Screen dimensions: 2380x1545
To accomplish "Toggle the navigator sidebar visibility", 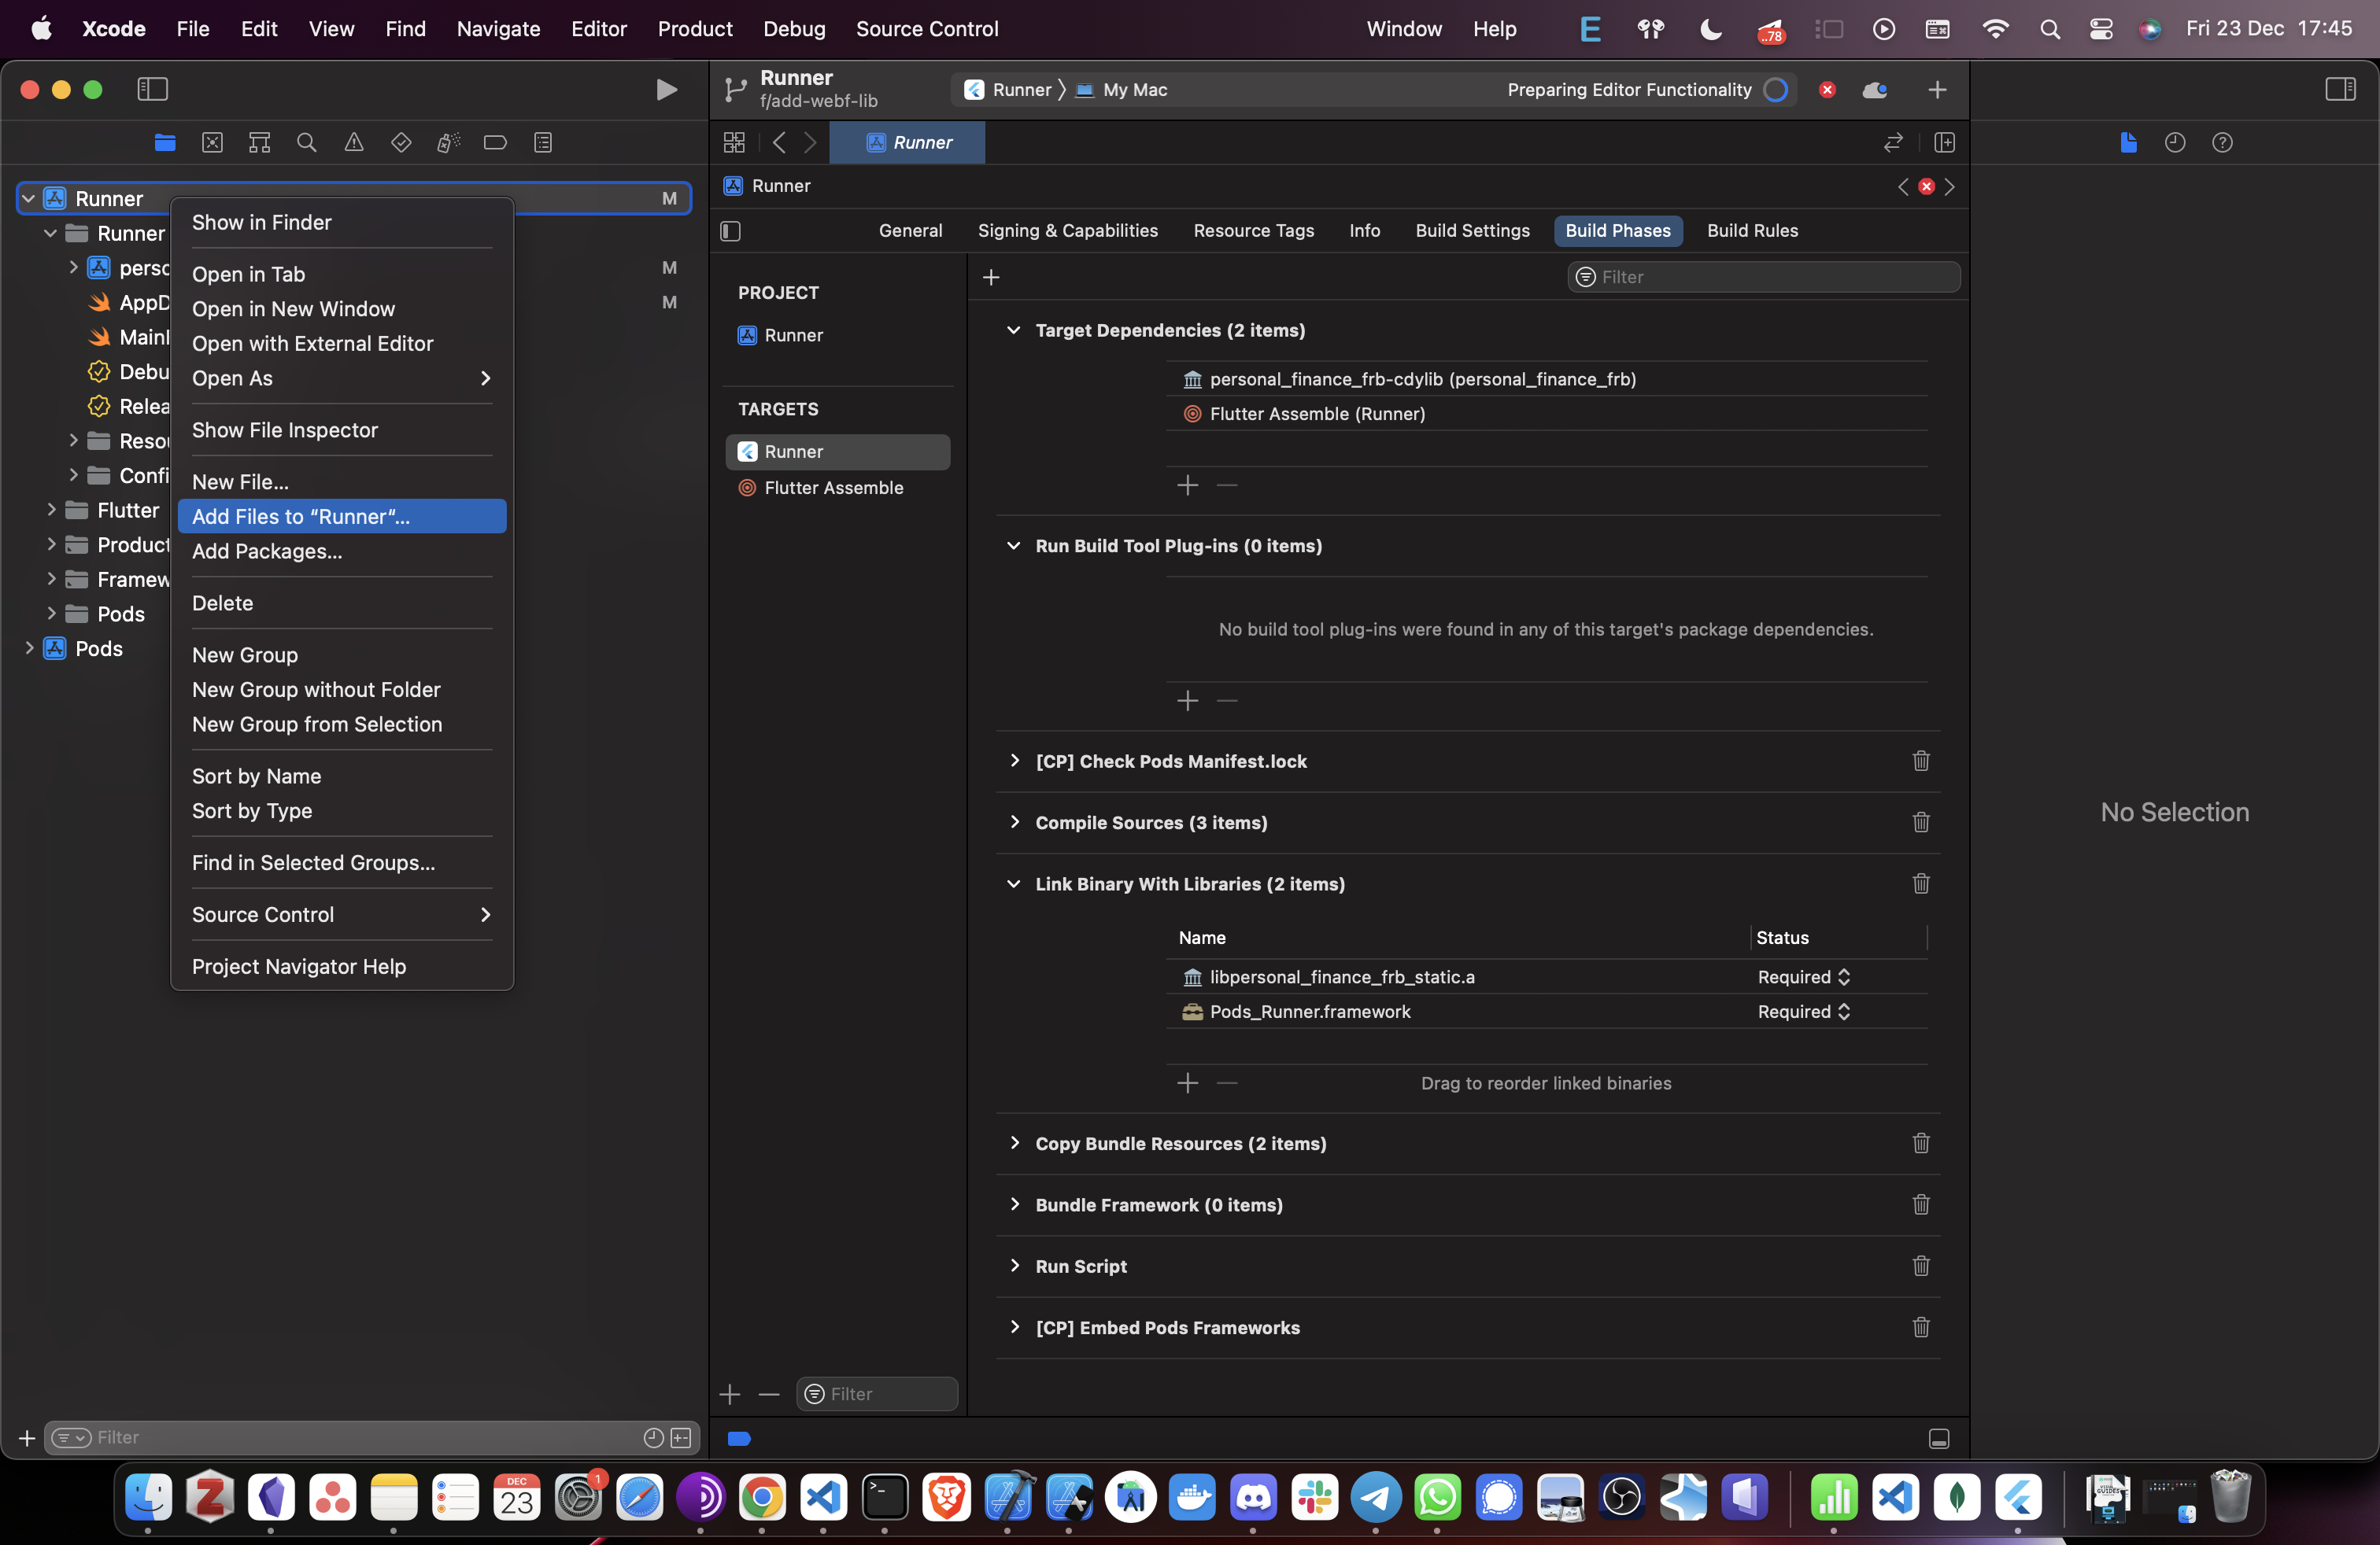I will [152, 90].
